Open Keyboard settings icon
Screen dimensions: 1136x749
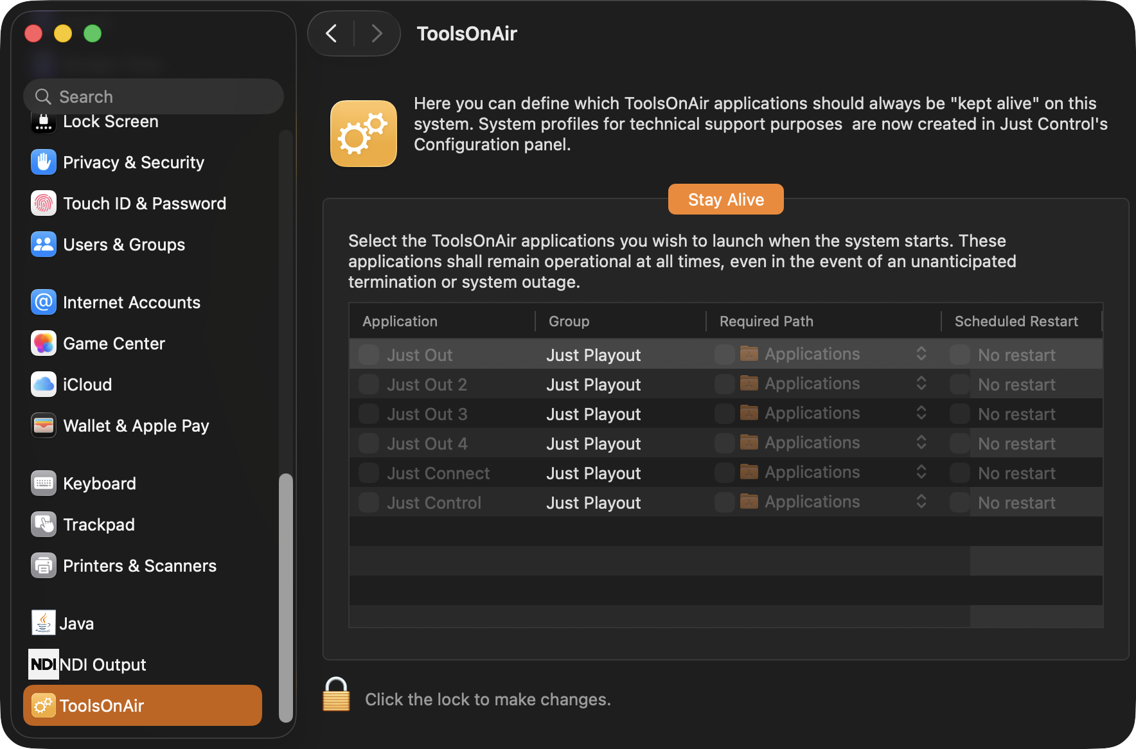point(44,484)
